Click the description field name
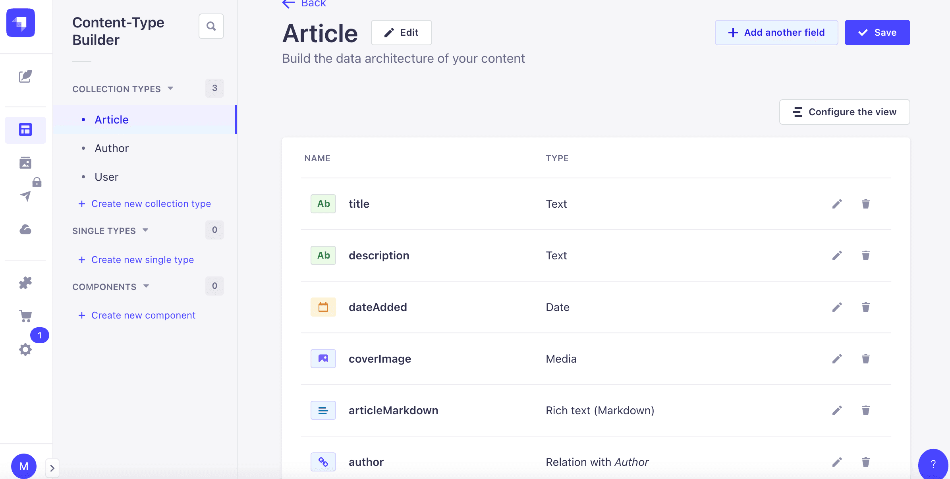Image resolution: width=950 pixels, height=479 pixels. [379, 255]
